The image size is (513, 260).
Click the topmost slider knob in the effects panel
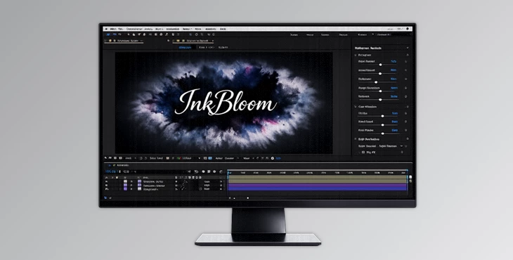coord(380,65)
